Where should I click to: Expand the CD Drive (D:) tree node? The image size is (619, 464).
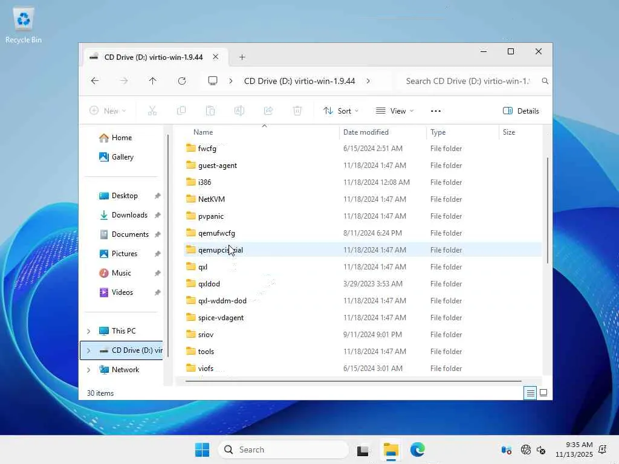tap(88, 350)
